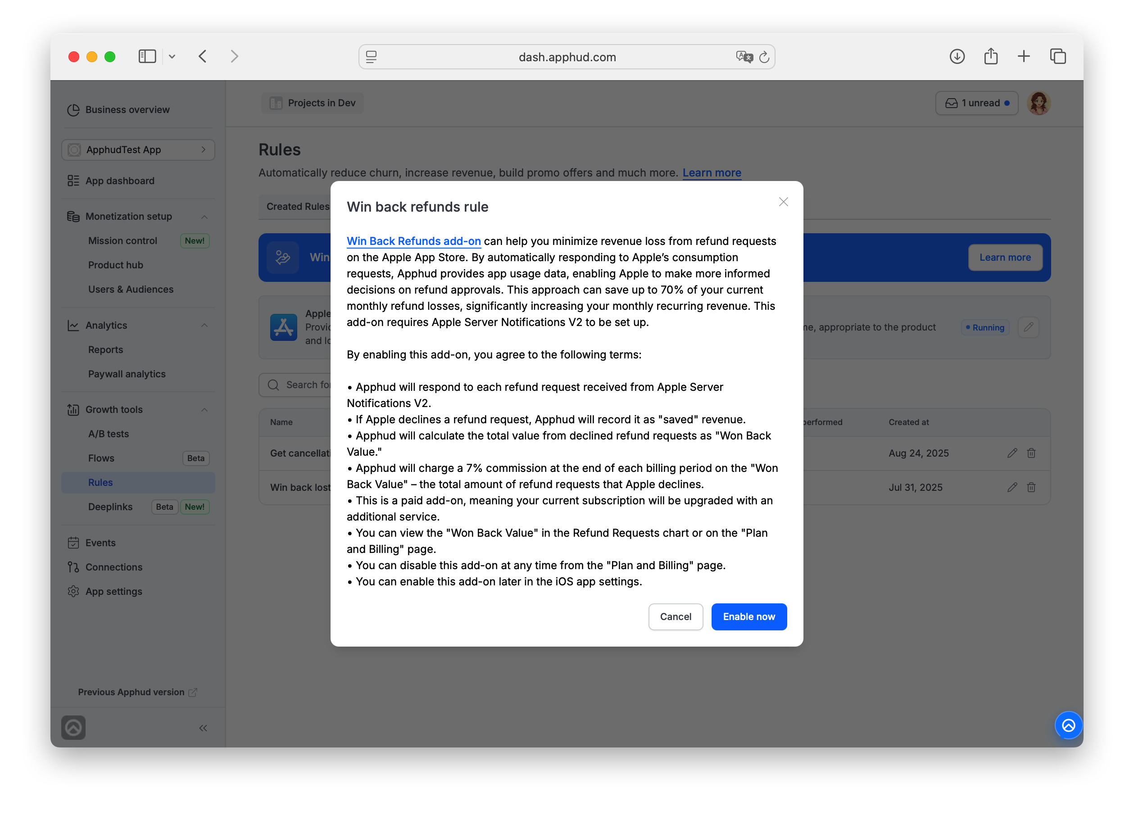1134x815 pixels.
Task: Toggle the Safari sidebar
Action: [147, 56]
